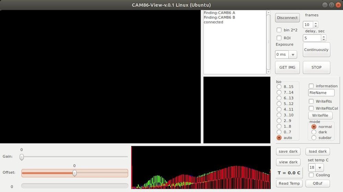Image resolution: width=343 pixels, height=192 pixels.
Task: Click the STOP button
Action: point(316,67)
